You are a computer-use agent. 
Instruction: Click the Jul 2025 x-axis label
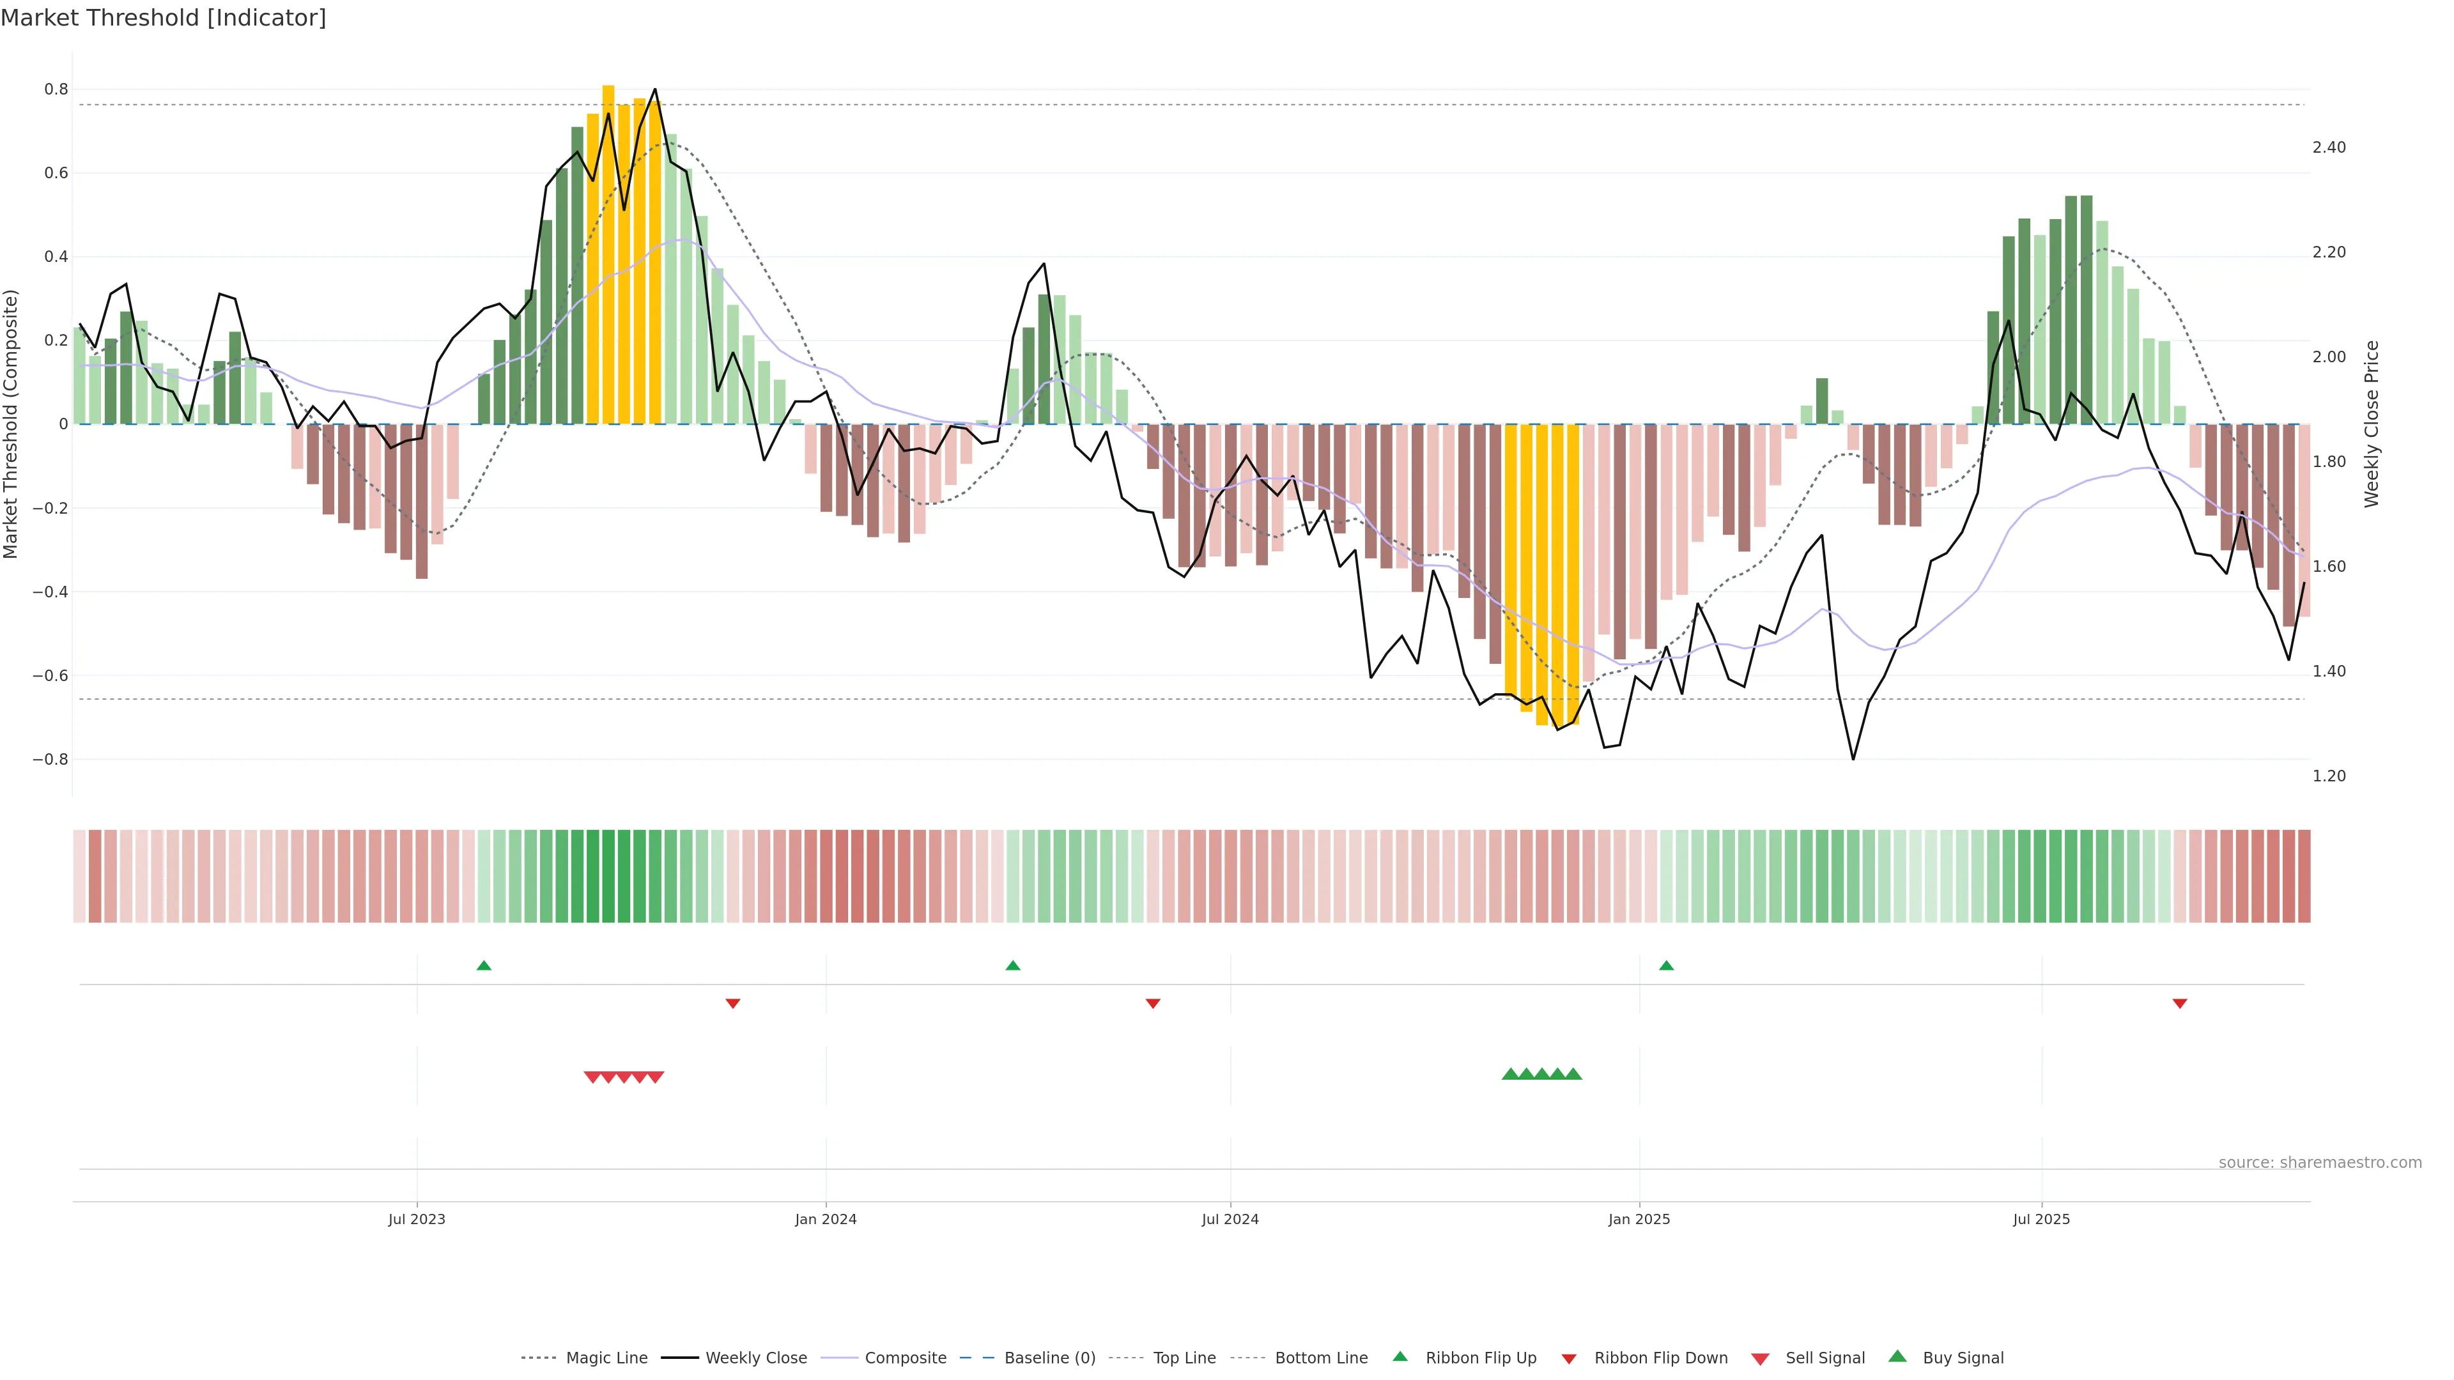(2042, 1219)
